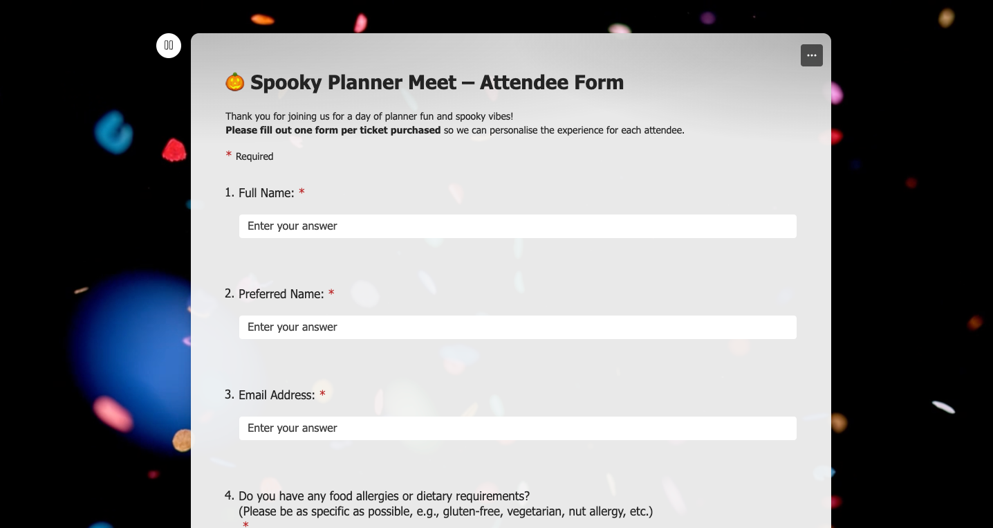Select the Email Address answer field

[517, 428]
